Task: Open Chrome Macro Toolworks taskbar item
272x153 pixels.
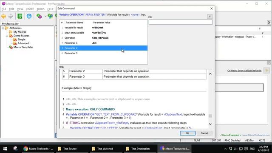Action: (x=38, y=149)
